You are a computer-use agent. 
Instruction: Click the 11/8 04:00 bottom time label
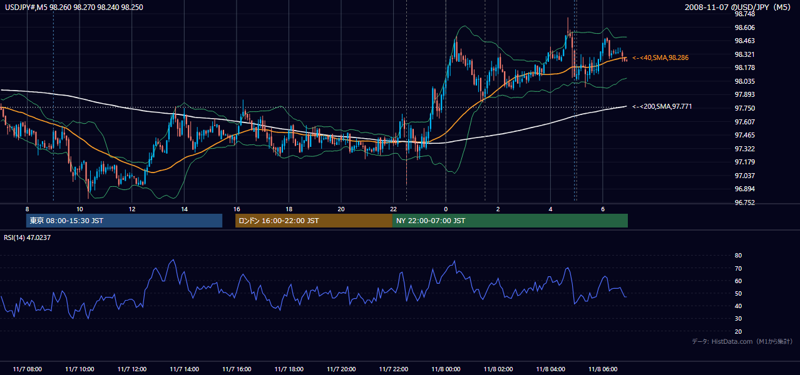pos(550,369)
